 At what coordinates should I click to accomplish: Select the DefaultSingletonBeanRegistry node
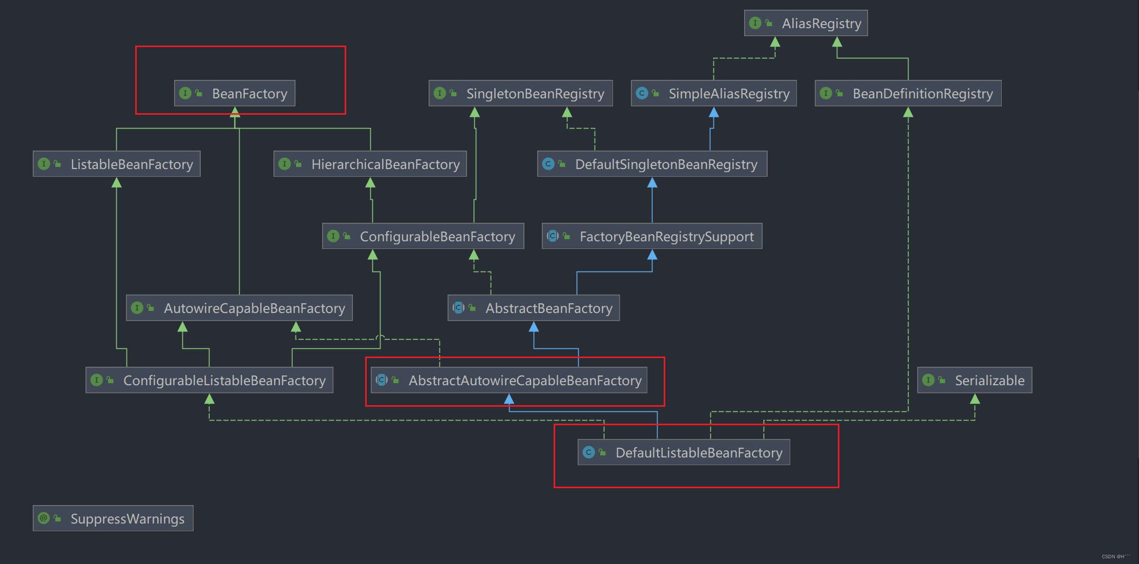pos(652,164)
